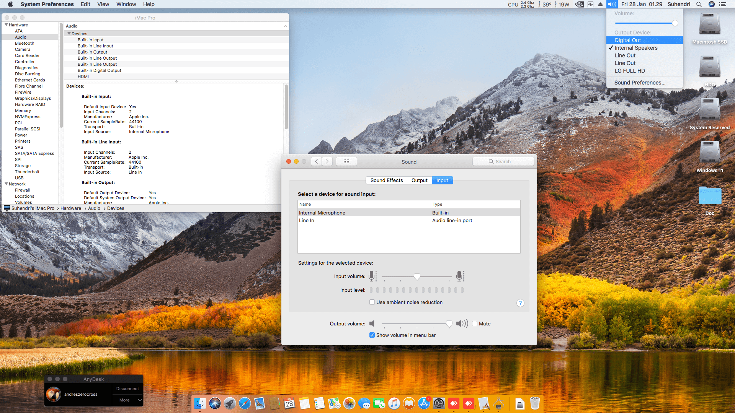This screenshot has height=413, width=735.
Task: Uncheck Show volume in menu bar
Action: [372, 335]
